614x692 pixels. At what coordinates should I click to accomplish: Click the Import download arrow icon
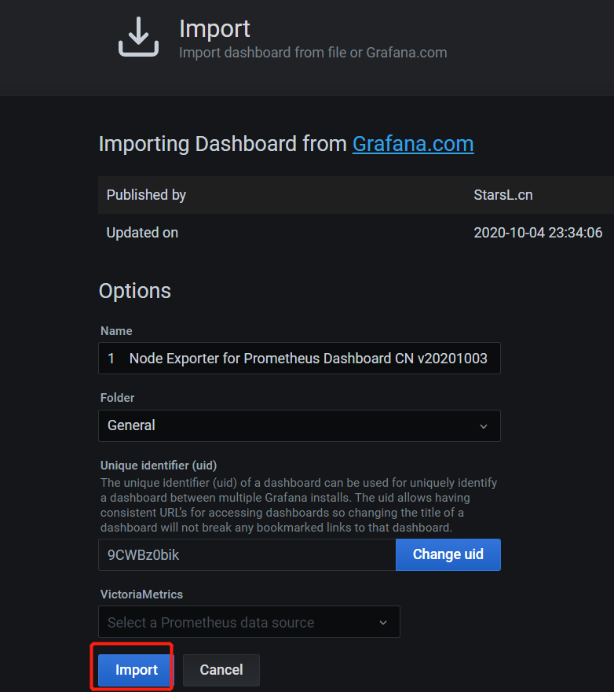[x=138, y=37]
